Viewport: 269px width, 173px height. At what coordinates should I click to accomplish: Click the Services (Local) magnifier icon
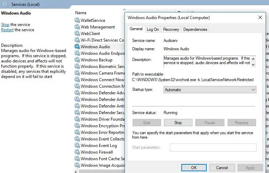coord(6,5)
